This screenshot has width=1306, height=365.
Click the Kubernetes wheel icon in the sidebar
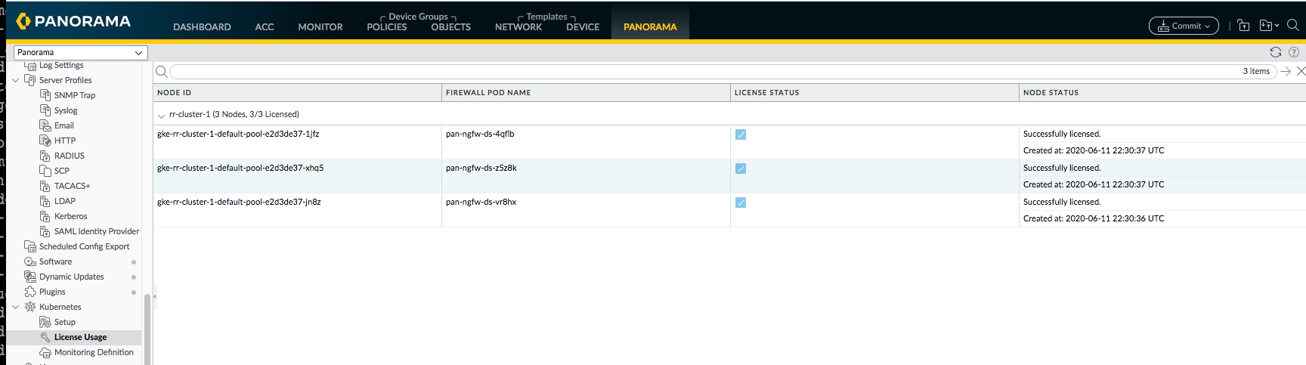(30, 307)
